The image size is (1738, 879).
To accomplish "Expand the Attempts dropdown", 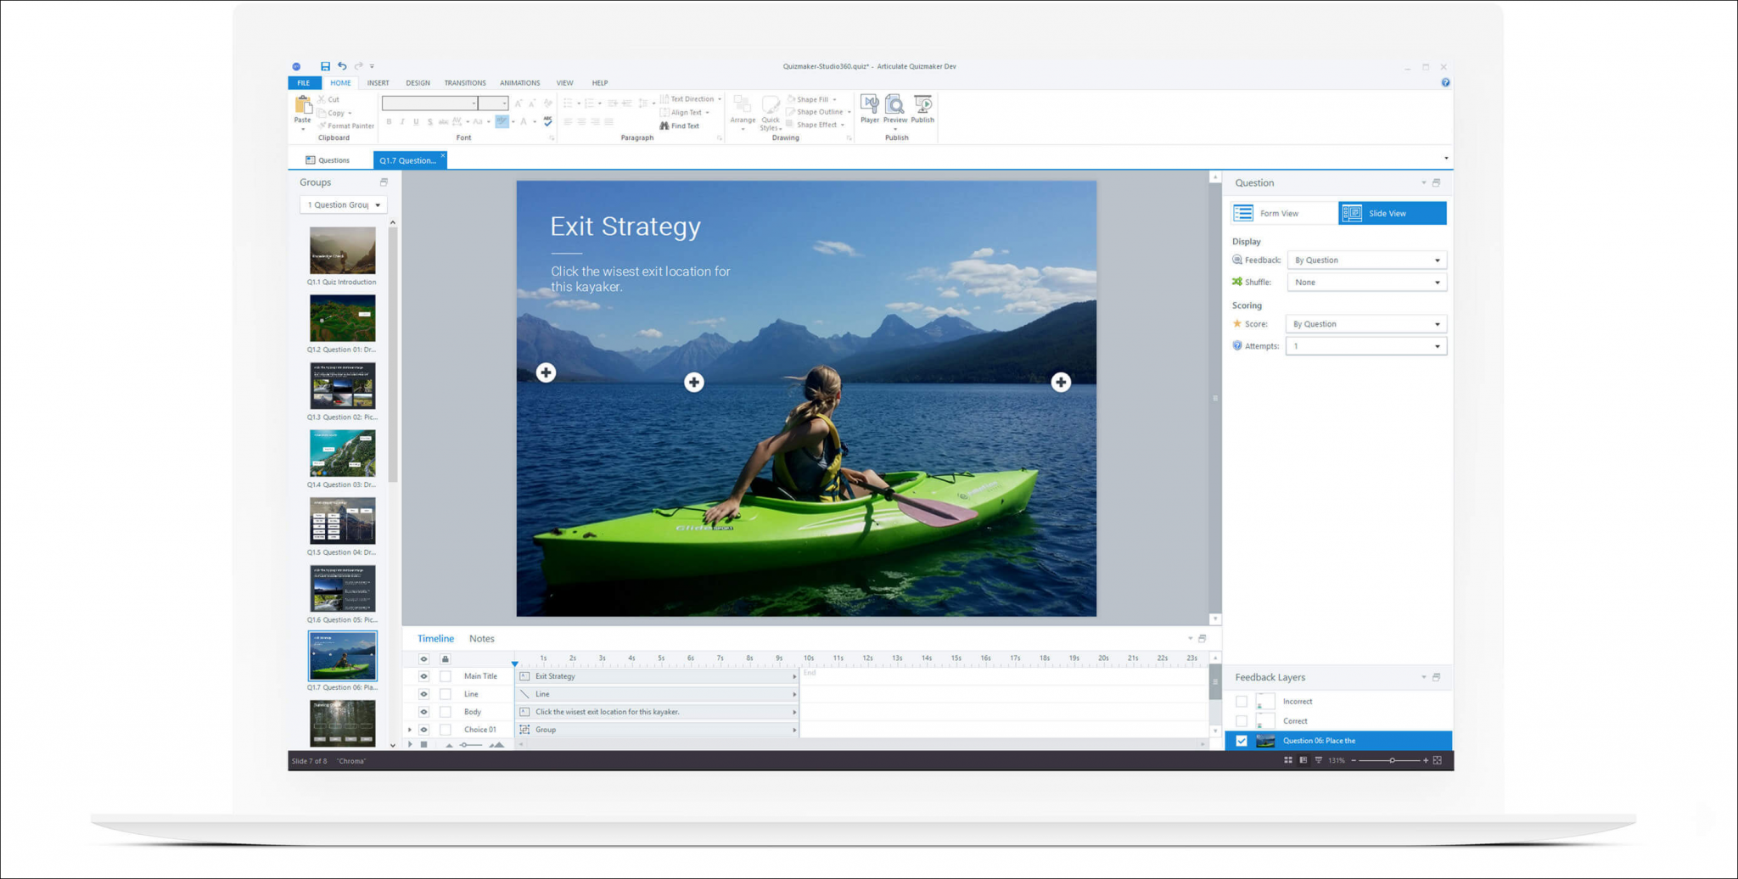I will point(1366,346).
